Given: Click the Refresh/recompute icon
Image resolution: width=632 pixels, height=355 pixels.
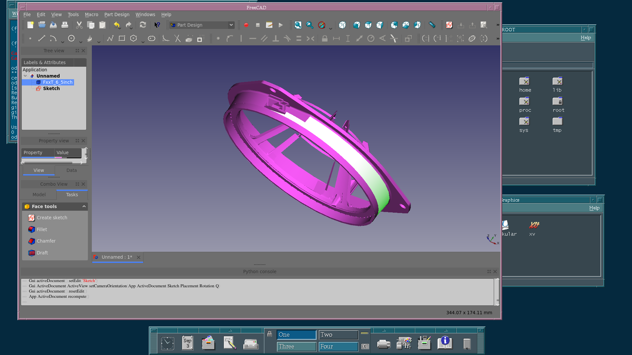Looking at the screenshot, I should click(143, 25).
